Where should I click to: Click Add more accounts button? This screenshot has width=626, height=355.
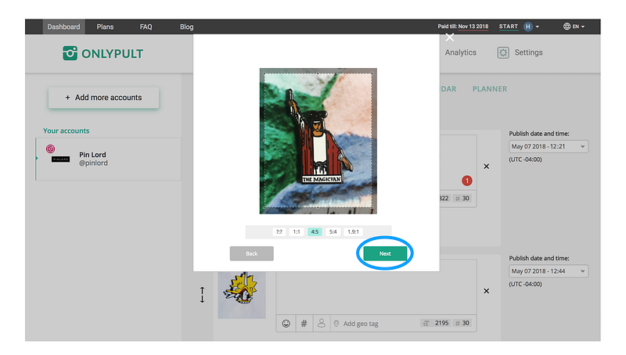click(x=104, y=98)
